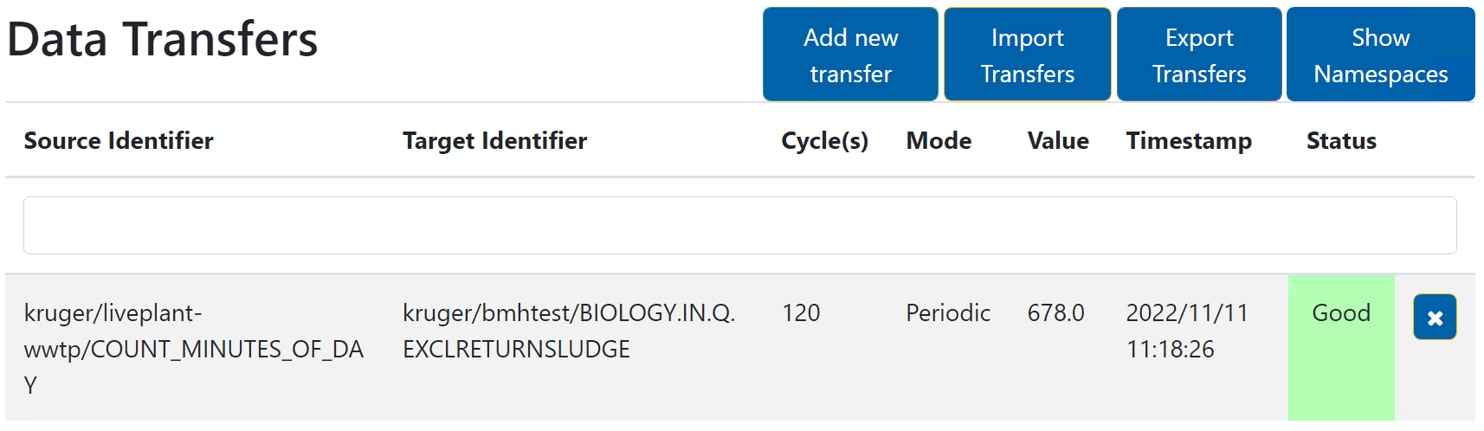Sort by Source Identifier column header
Screen dimensions: 1484x431
pyautogui.click(x=119, y=141)
